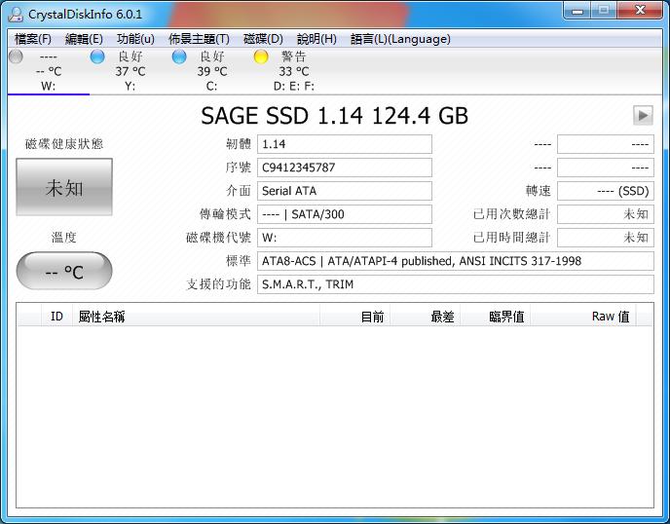Open the 磁碟(D) menu
670x524 pixels.
263,39
